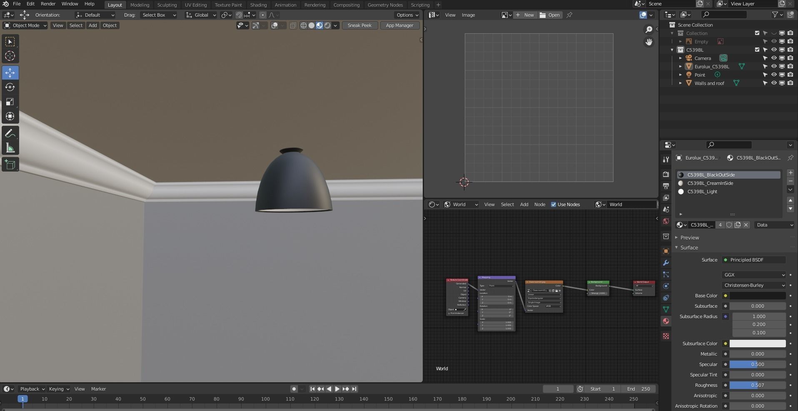The width and height of the screenshot is (798, 411).
Task: Open the File menu
Action: point(17,4)
